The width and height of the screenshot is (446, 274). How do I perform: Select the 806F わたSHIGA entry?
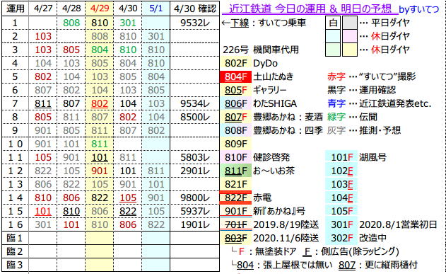pyautogui.click(x=259, y=103)
